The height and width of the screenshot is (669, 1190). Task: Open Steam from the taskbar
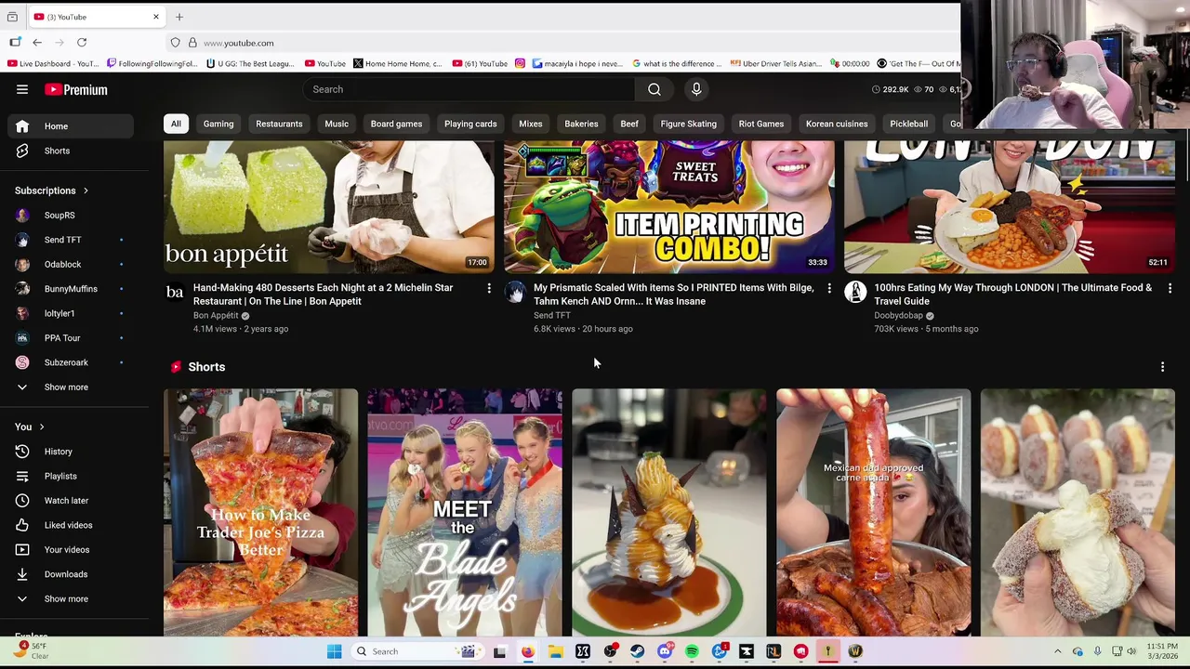coord(637,651)
